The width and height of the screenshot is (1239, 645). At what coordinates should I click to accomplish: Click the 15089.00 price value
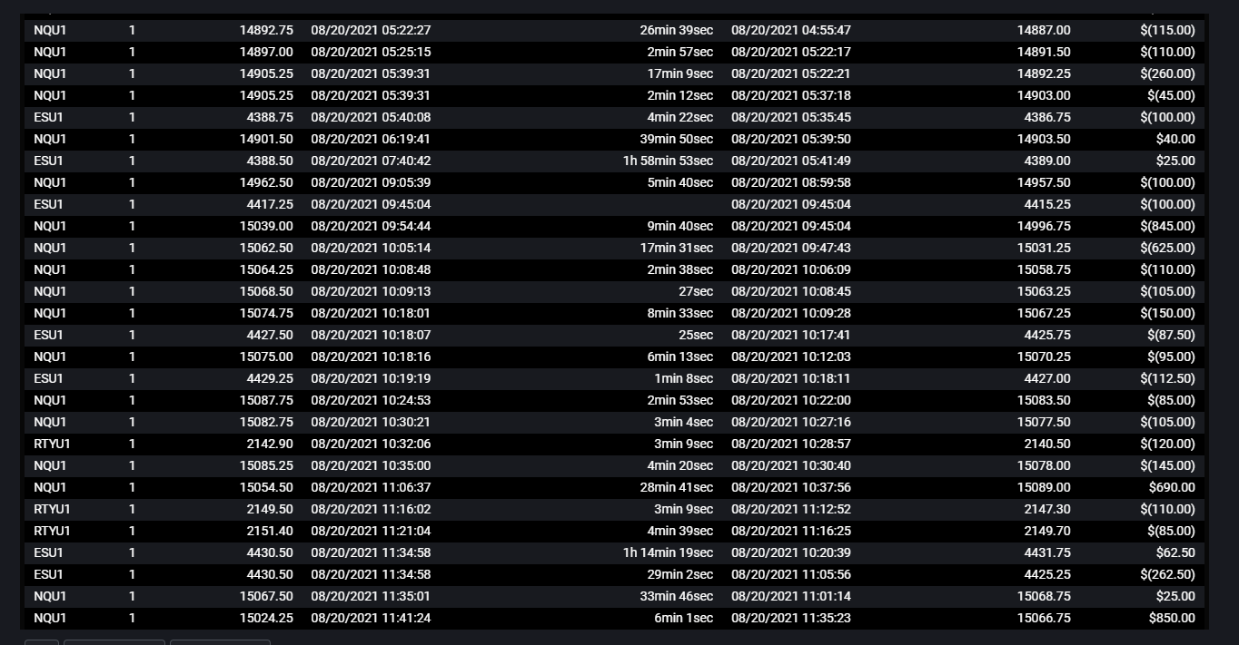click(x=1044, y=487)
